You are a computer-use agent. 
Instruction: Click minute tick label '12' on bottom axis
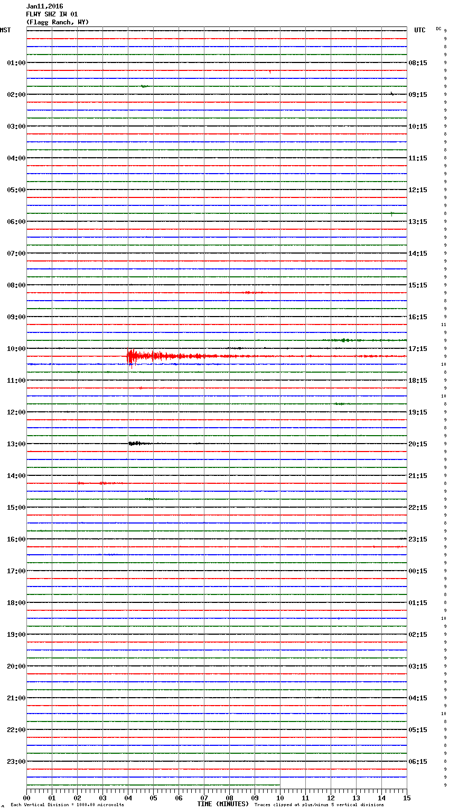point(331,797)
